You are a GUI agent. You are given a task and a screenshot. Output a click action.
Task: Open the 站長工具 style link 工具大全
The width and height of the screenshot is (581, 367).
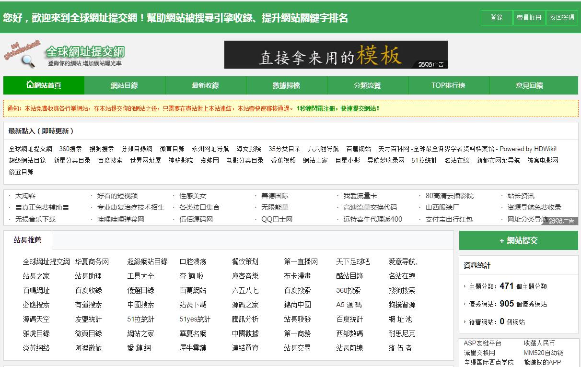140,276
